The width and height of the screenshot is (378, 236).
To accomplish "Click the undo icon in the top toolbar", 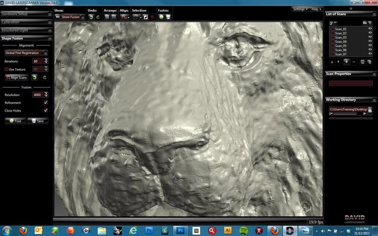I will 91,17.
